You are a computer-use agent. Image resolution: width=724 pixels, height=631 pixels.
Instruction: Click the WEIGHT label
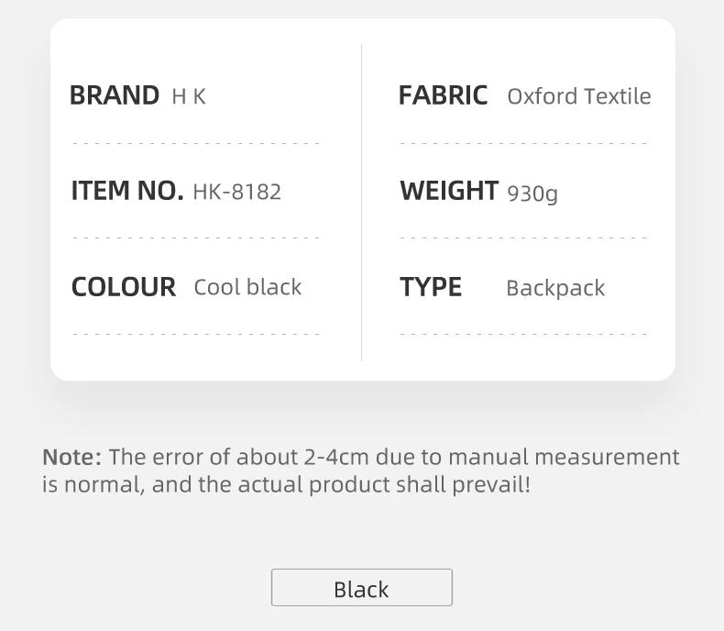coord(449,191)
